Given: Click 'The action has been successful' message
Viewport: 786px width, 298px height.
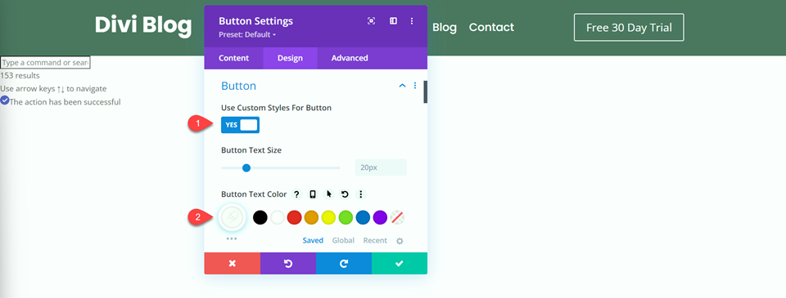Looking at the screenshot, I should point(65,102).
